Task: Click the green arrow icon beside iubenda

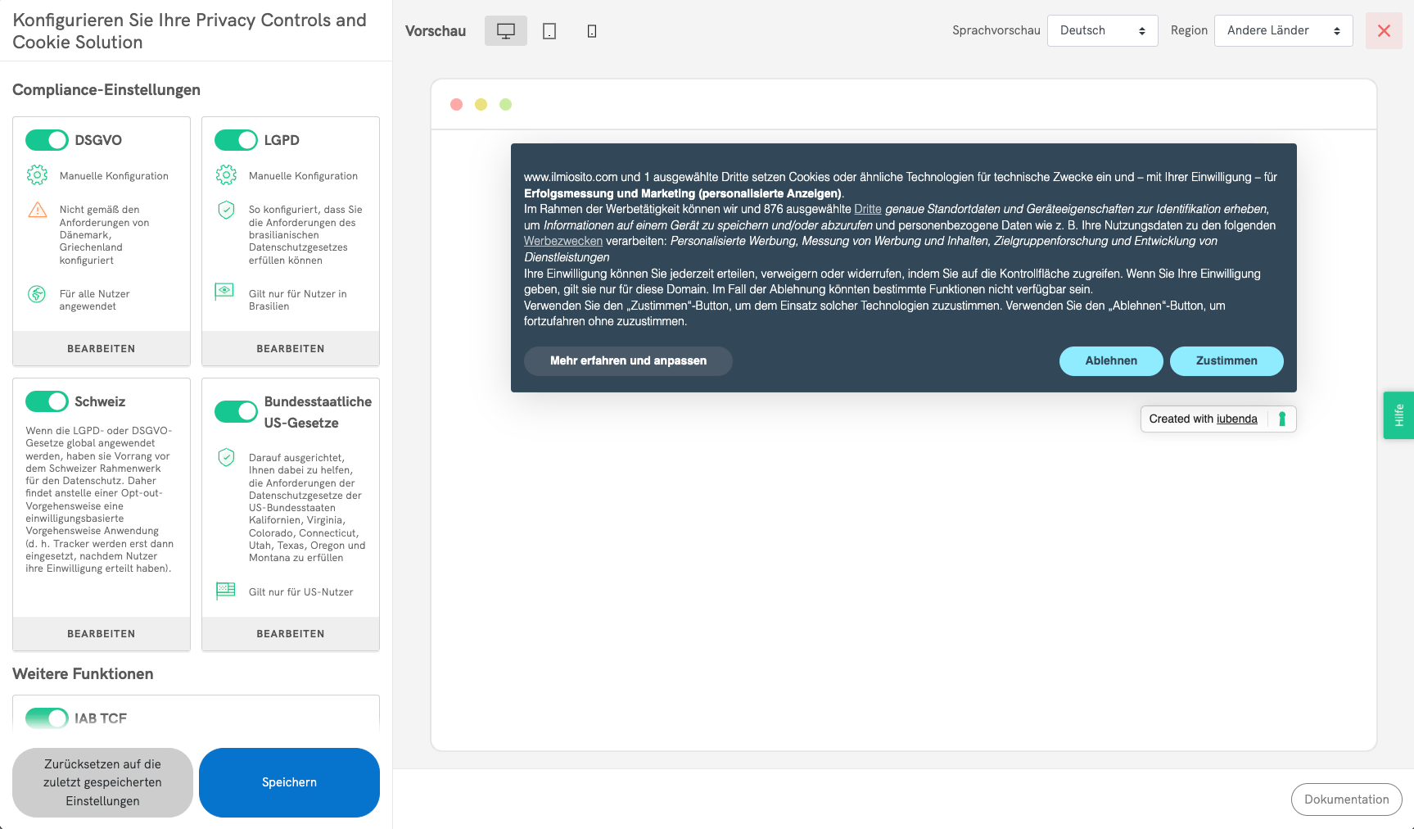Action: tap(1281, 419)
